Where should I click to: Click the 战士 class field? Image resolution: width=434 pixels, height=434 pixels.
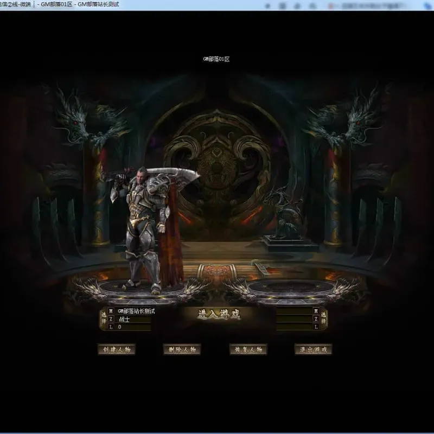[x=133, y=319]
